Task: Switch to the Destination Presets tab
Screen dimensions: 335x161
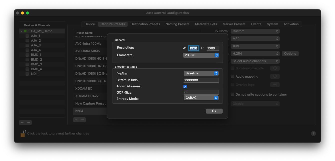Action: click(145, 24)
